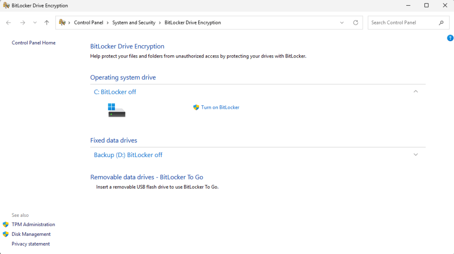Turn on BitLocker for drive C:
This screenshot has height=254, width=454.
click(x=220, y=107)
